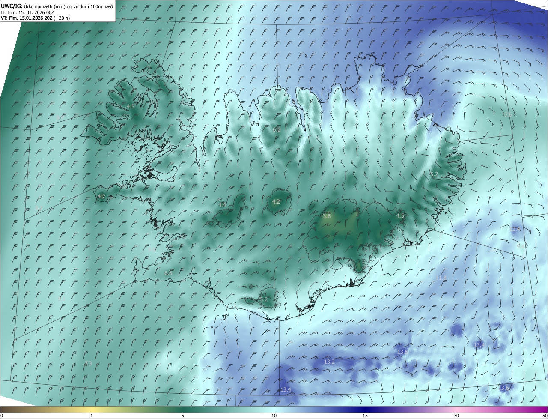Pick the 4.2 value on Snæfellsnes peninsula
The image size is (548, 419).
point(101,196)
